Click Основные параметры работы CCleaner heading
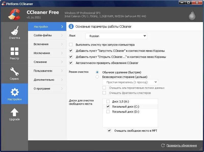The height and width of the screenshot is (152, 204). [103, 27]
